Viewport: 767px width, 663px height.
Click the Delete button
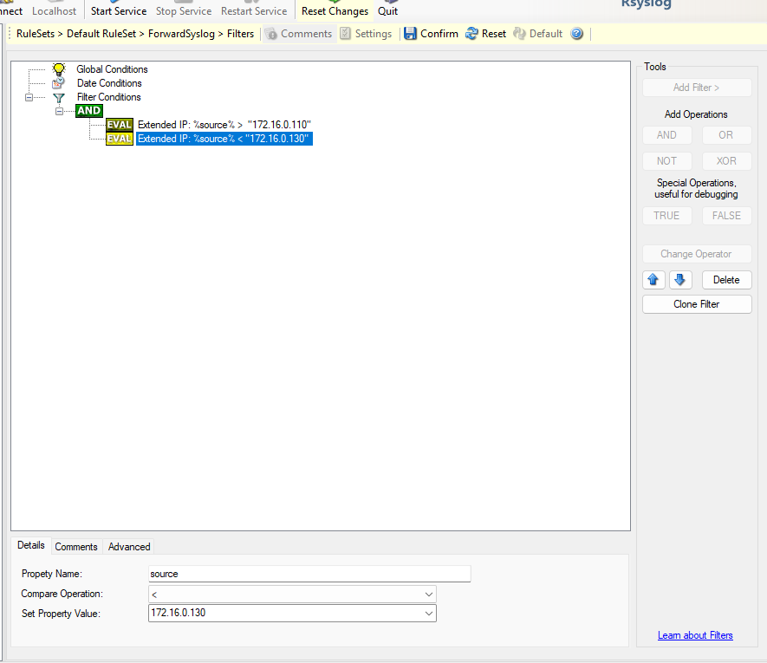point(726,280)
